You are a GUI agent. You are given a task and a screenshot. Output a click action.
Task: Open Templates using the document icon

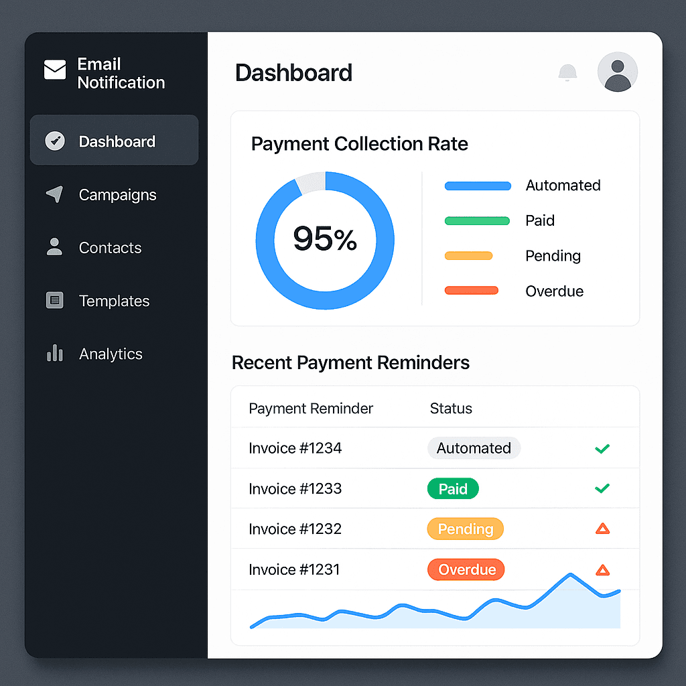point(54,300)
